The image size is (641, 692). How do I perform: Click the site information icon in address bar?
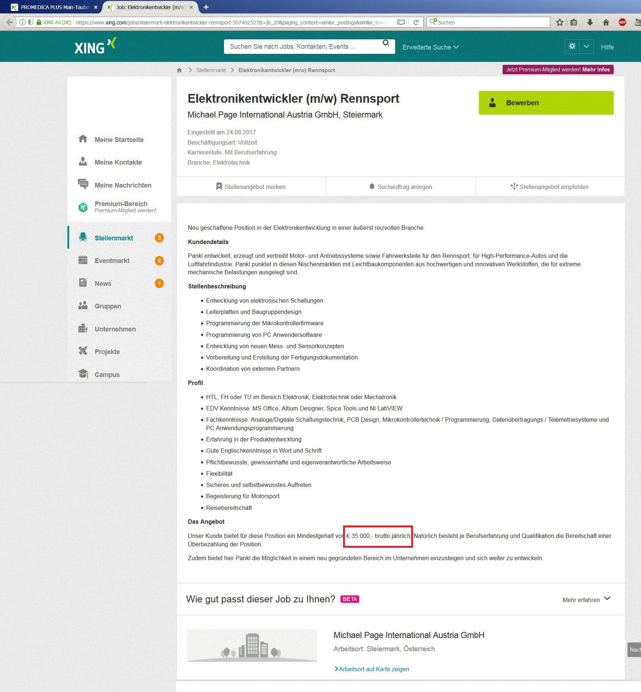point(23,22)
